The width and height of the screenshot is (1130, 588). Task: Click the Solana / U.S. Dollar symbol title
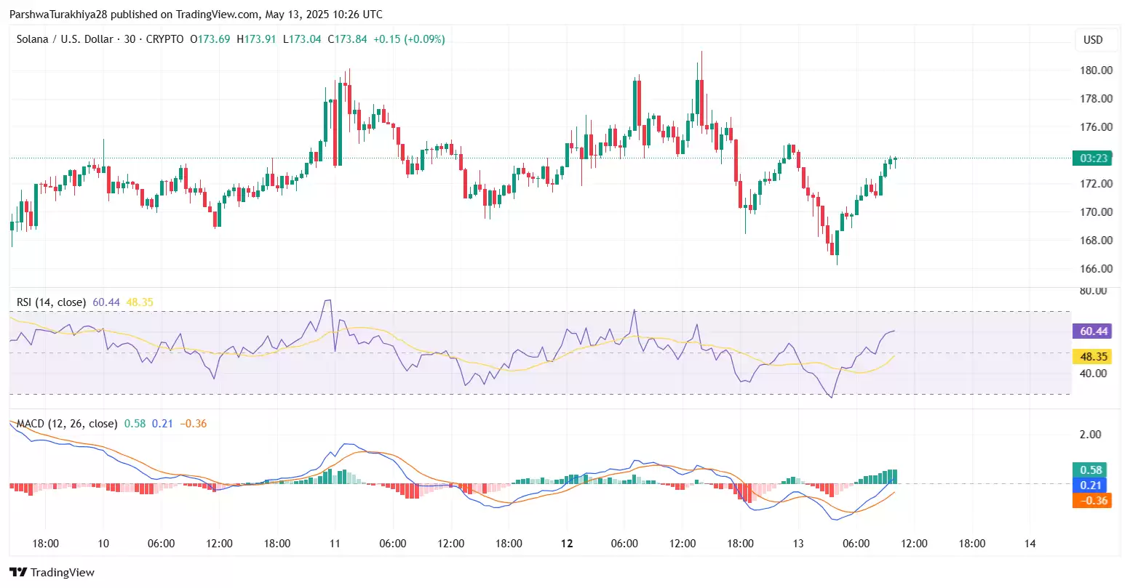click(65, 39)
